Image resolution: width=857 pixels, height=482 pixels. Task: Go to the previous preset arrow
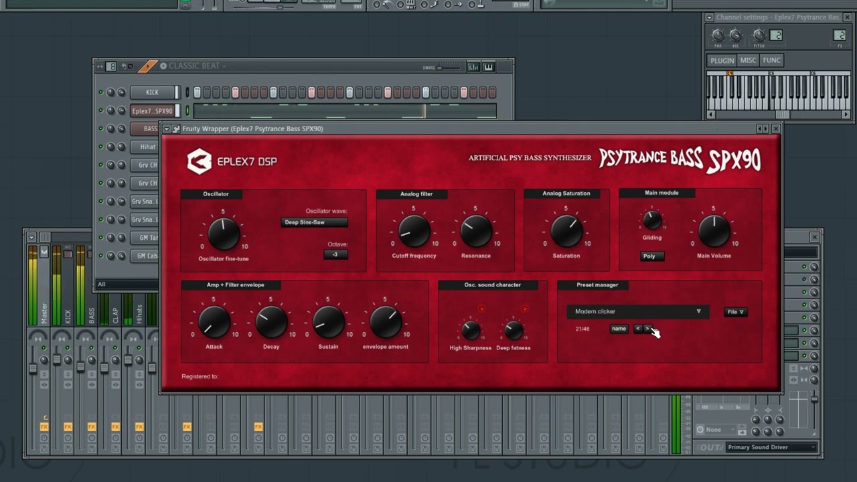coord(637,329)
